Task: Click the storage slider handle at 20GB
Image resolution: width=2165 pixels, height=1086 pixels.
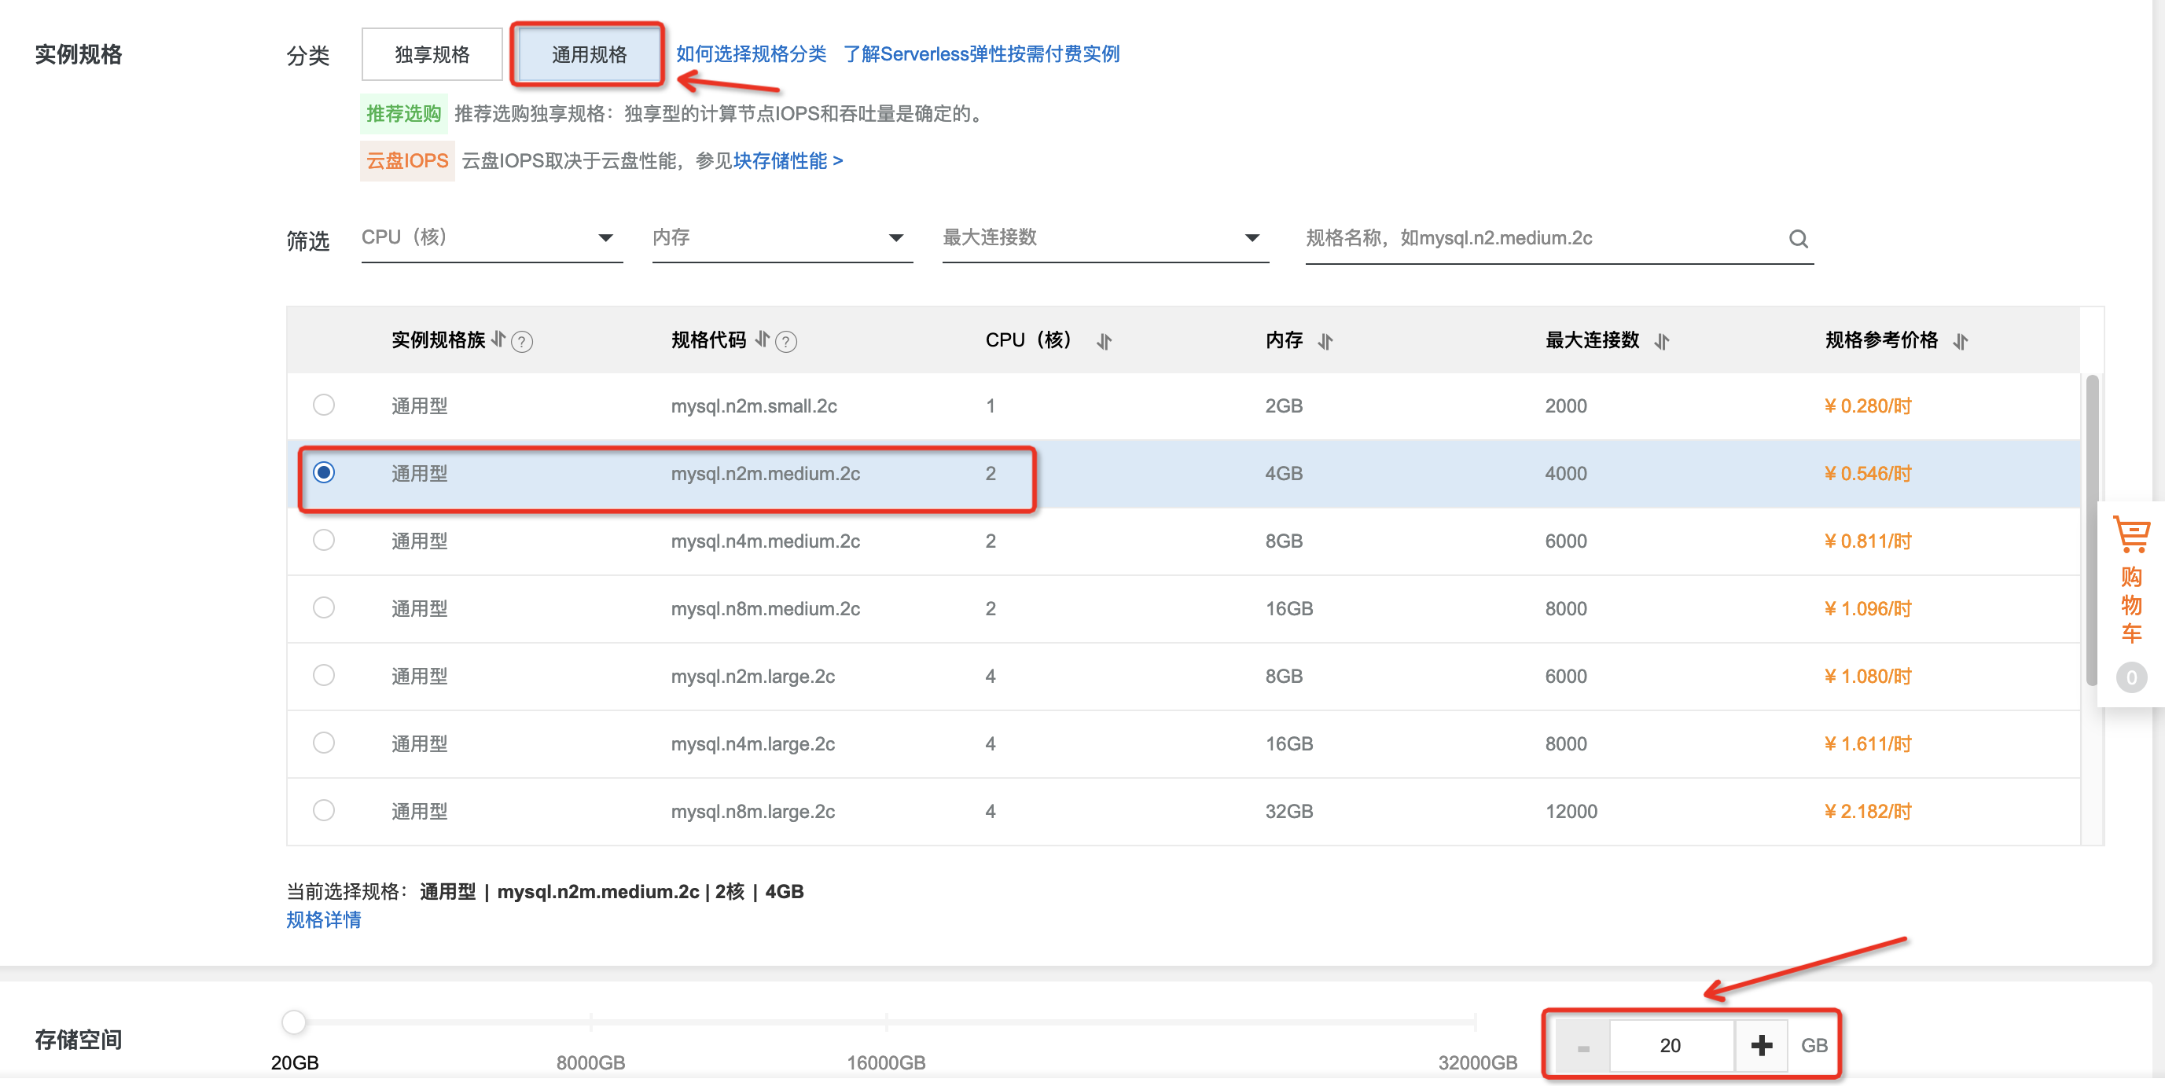Action: [x=293, y=1022]
